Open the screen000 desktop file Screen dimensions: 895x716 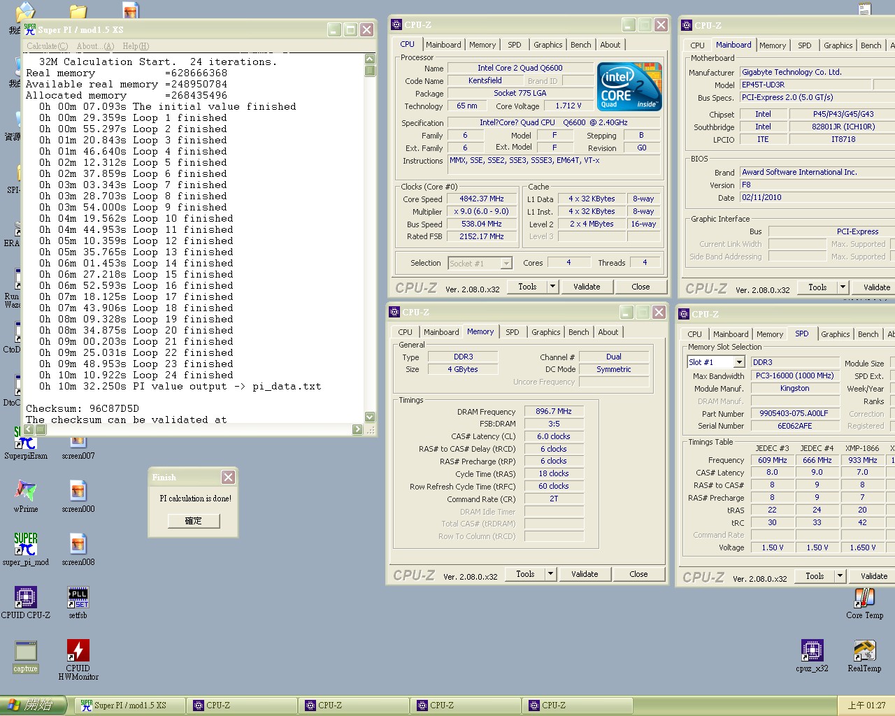[x=78, y=496]
